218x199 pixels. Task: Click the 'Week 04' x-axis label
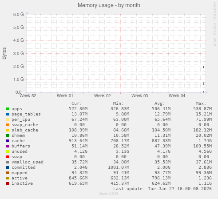[177, 96]
